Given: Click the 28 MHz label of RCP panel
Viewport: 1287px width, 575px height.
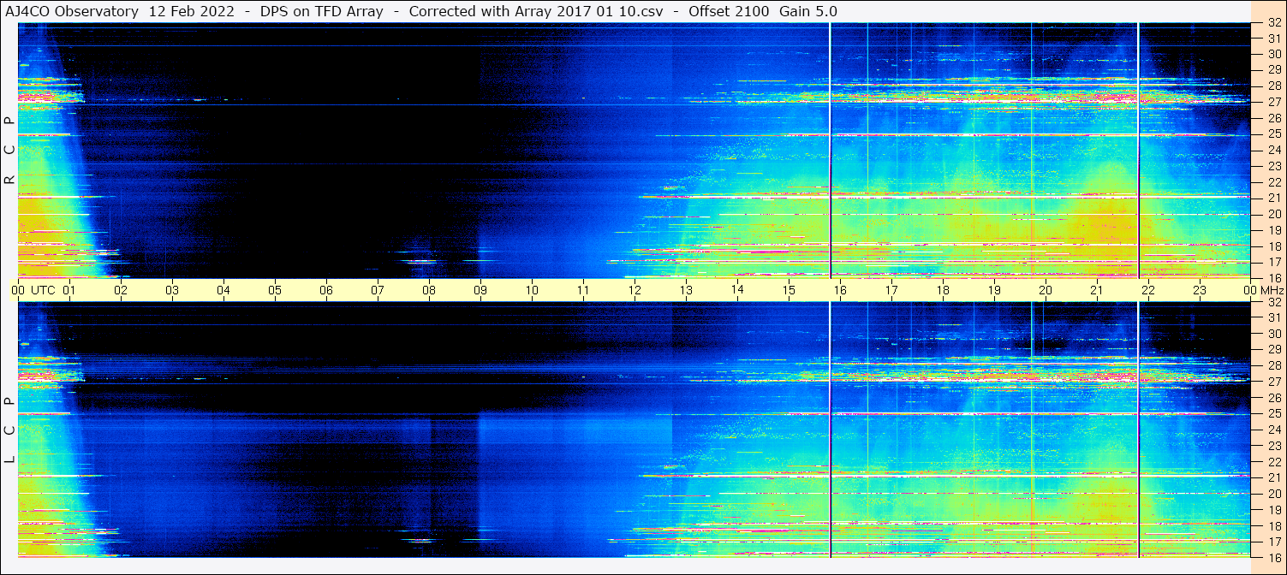Looking at the screenshot, I should [x=1273, y=86].
